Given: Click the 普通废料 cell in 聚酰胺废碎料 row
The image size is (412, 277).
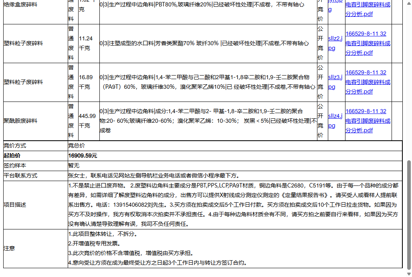Looking at the screenshot, I should coord(73,121).
